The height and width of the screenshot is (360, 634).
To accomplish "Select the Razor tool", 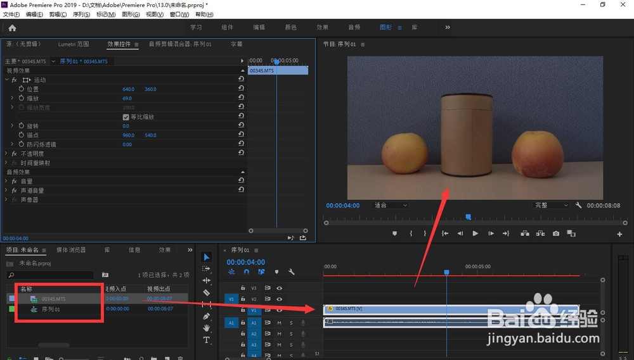I will coord(206,292).
